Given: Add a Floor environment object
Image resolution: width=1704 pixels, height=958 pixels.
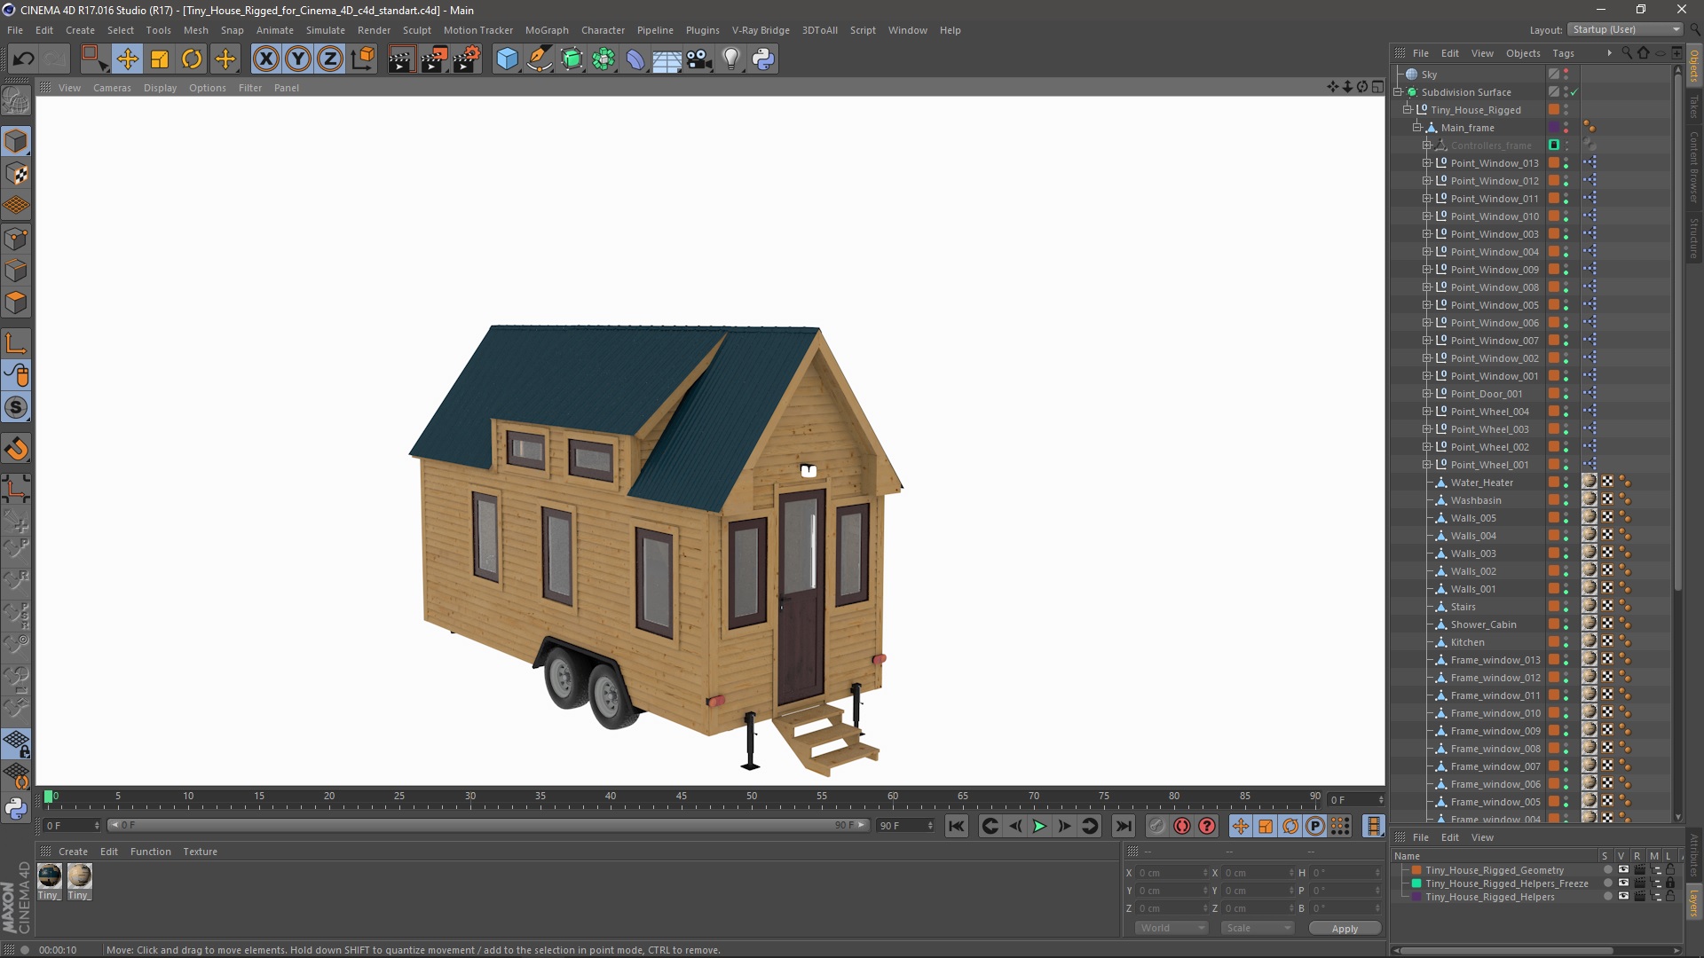Looking at the screenshot, I should tap(667, 59).
